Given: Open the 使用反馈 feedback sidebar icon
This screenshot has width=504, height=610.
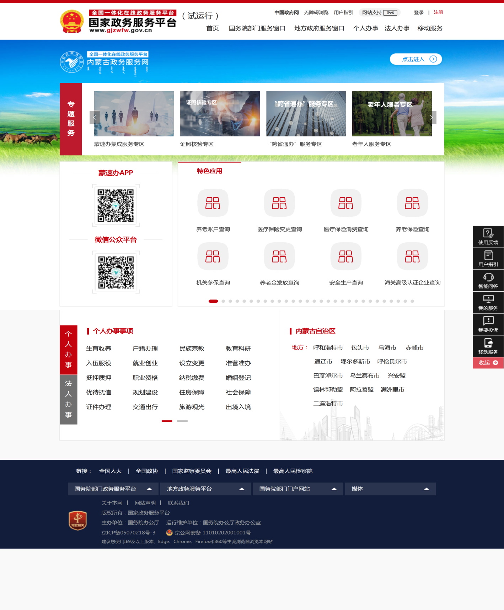Looking at the screenshot, I should point(488,237).
